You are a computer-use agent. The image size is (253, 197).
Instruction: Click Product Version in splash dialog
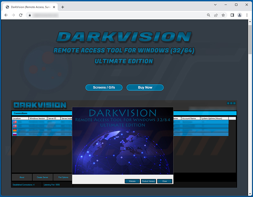(149, 181)
